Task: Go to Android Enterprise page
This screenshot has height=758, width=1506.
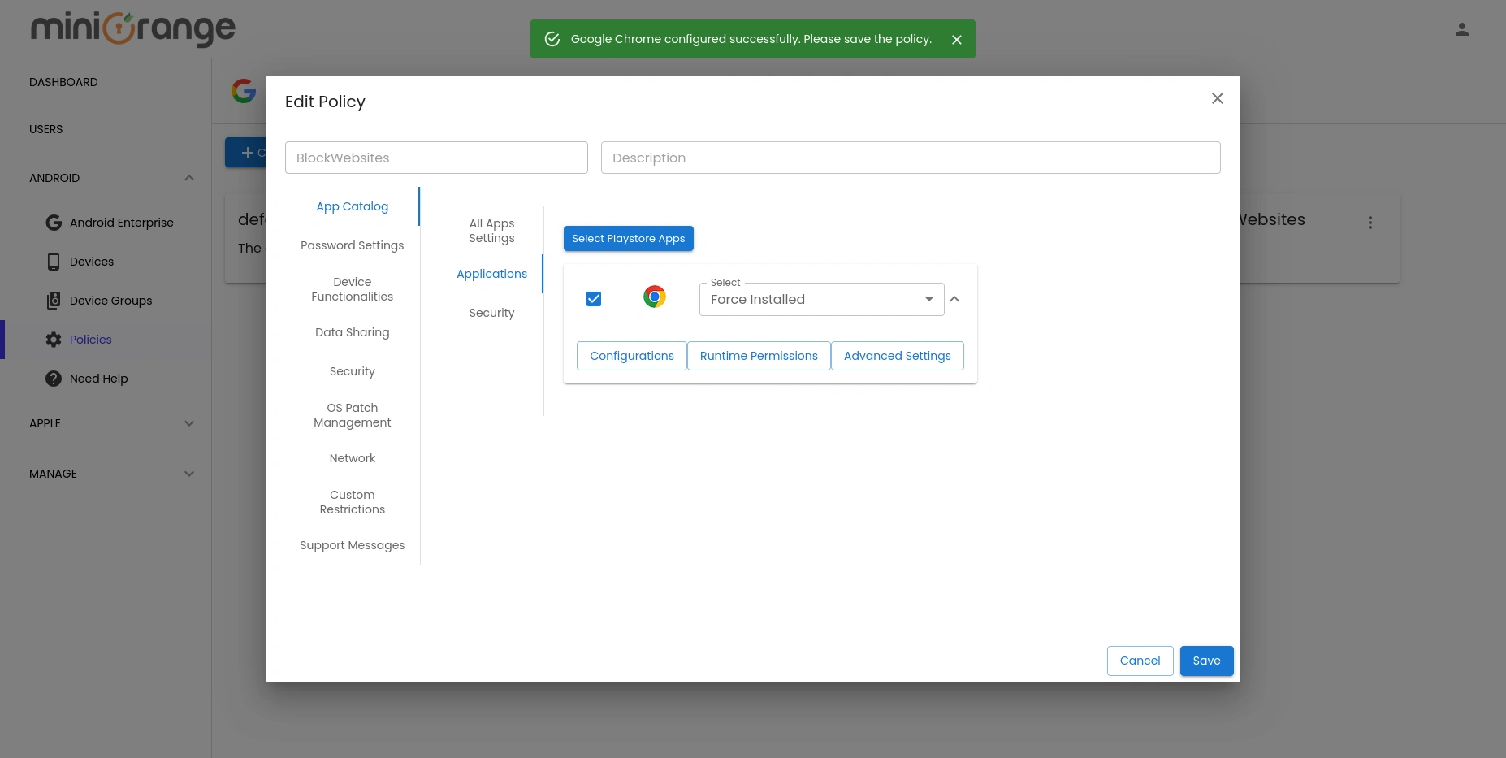Action: click(x=121, y=223)
